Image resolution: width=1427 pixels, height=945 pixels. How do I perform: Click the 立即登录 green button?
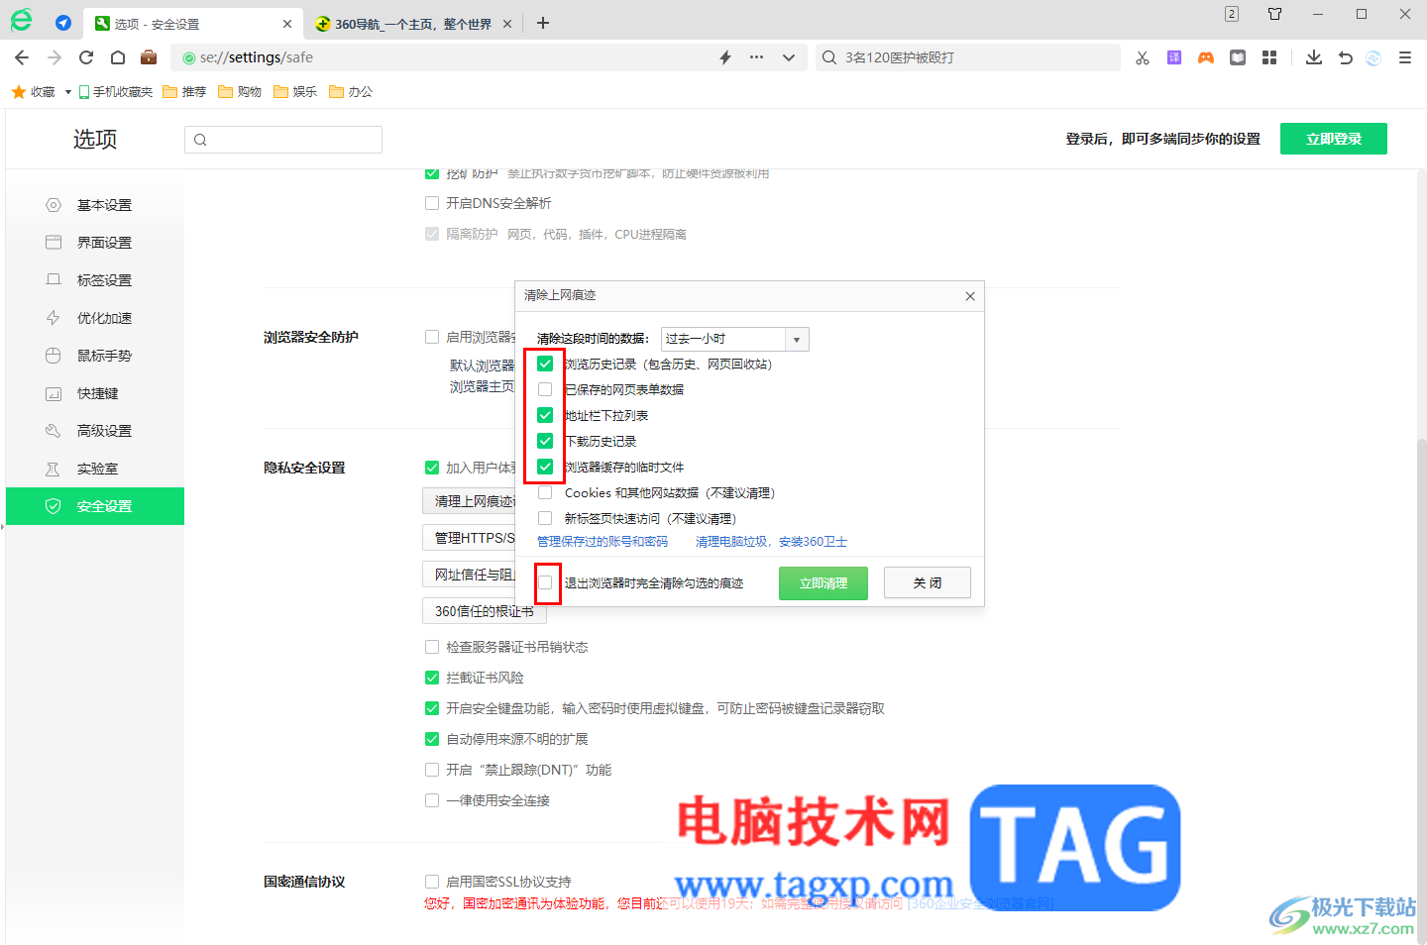(x=1333, y=139)
